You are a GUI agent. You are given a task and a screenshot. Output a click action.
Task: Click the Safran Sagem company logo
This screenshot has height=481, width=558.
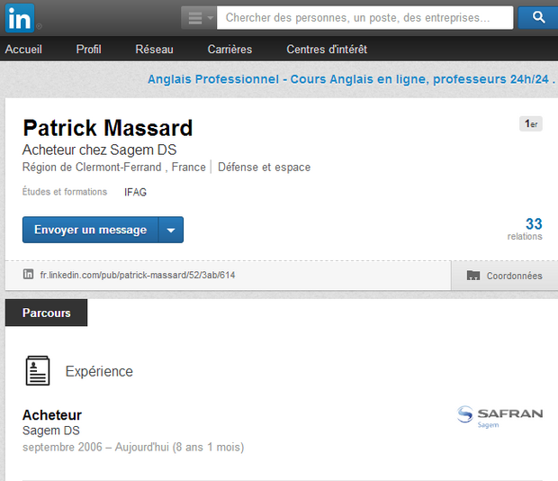pyautogui.click(x=499, y=416)
